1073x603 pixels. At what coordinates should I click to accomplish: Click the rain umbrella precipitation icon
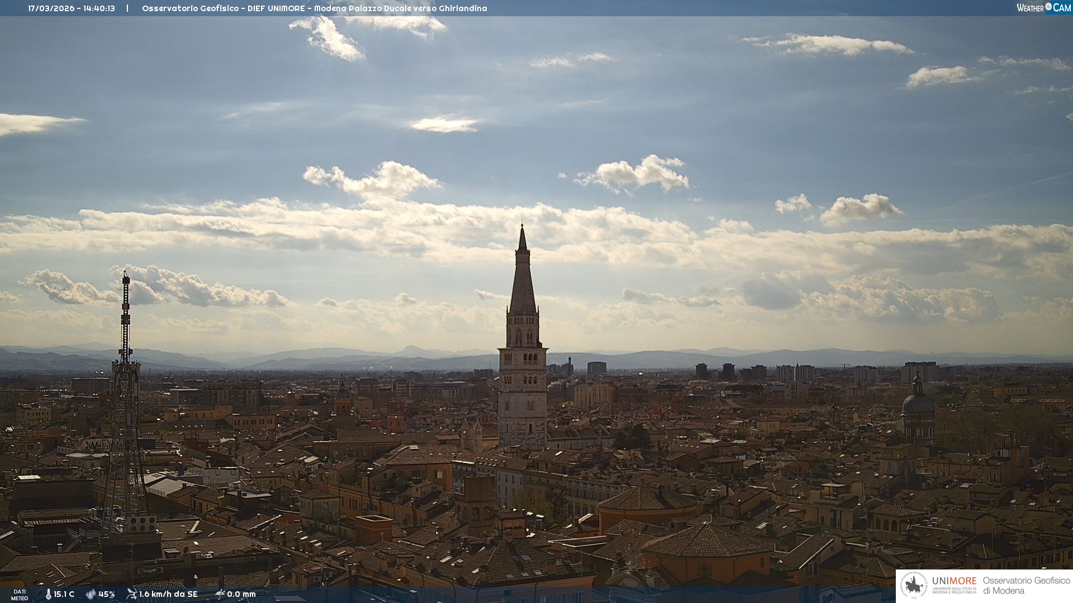(220, 594)
